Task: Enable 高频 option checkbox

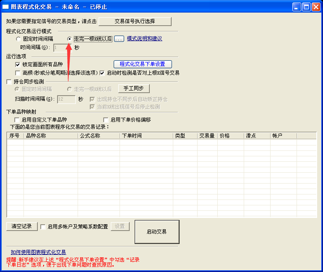Action: tap(18, 73)
